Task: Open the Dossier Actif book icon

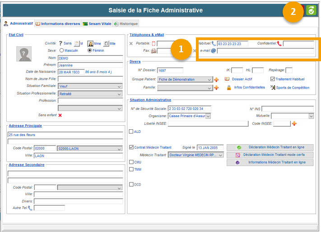Action: pyautogui.click(x=228, y=79)
